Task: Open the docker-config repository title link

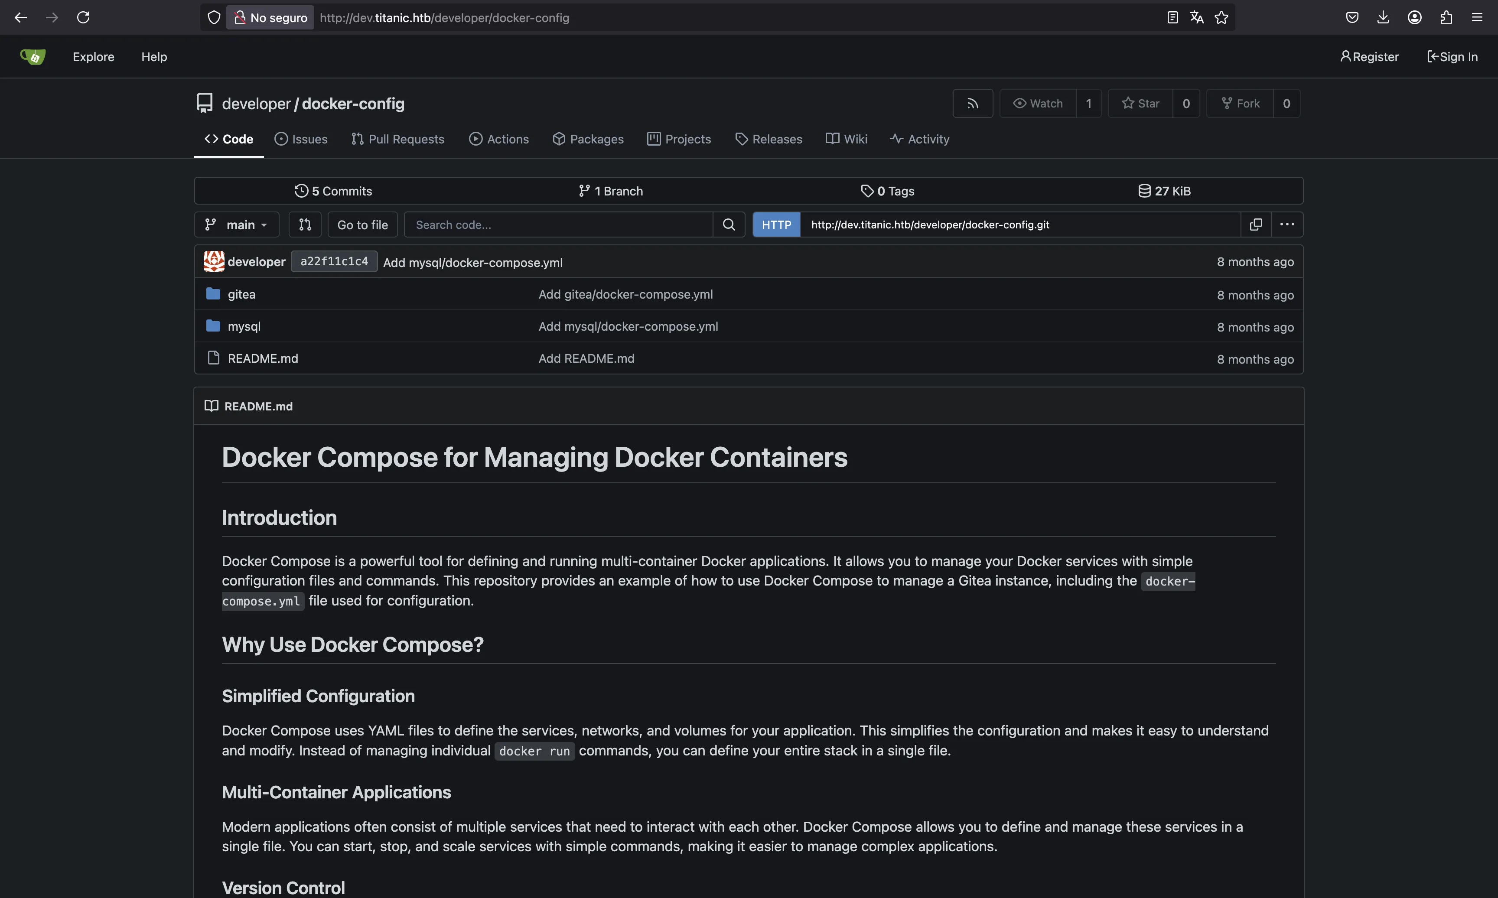Action: (x=353, y=104)
